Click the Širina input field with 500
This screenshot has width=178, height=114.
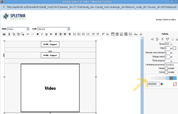point(167,44)
